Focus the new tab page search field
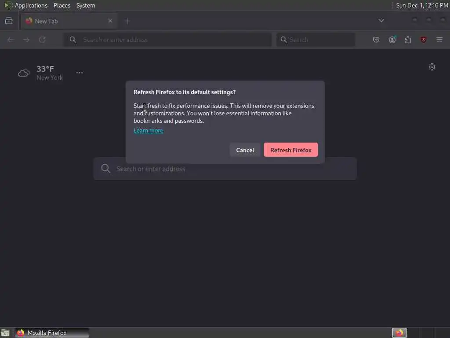This screenshot has height=338, width=450. pos(225,169)
